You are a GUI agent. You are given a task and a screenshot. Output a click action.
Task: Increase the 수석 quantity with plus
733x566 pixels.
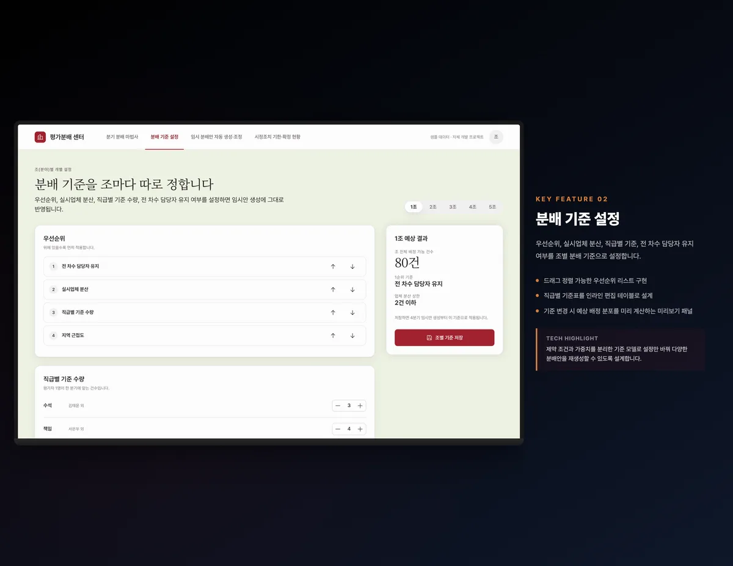360,406
